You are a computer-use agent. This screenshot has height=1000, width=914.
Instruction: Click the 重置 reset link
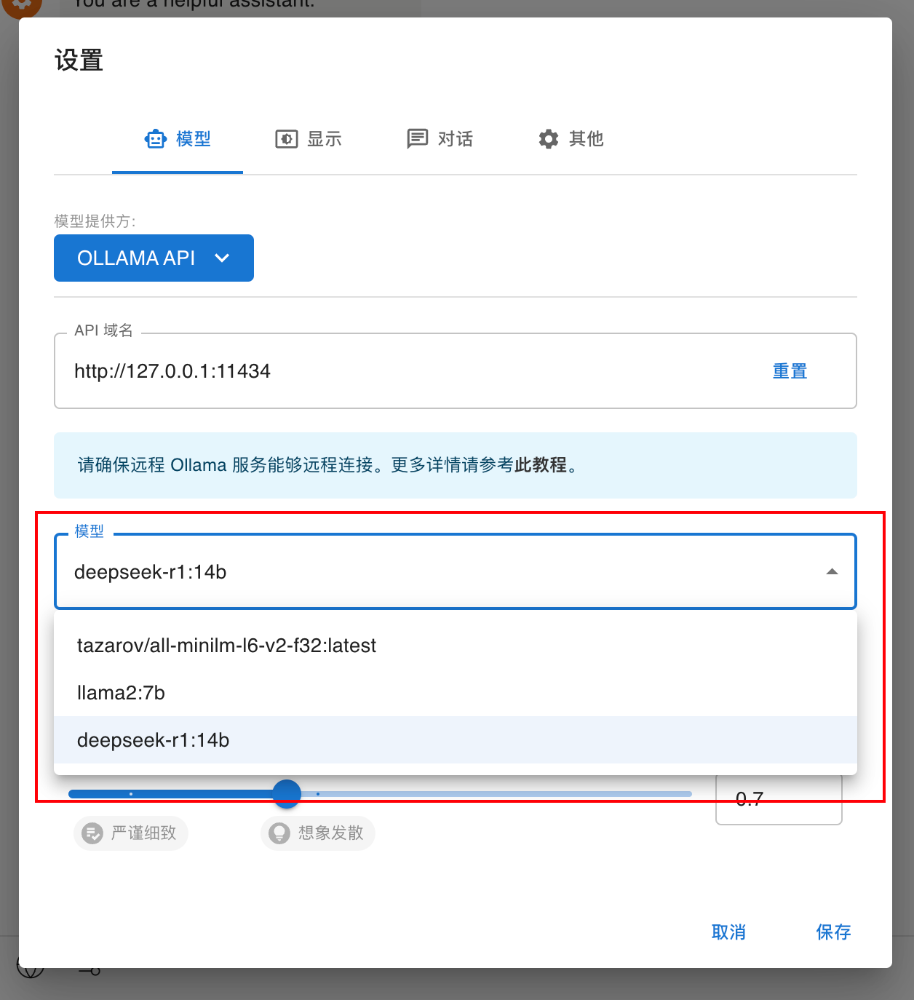(x=790, y=371)
